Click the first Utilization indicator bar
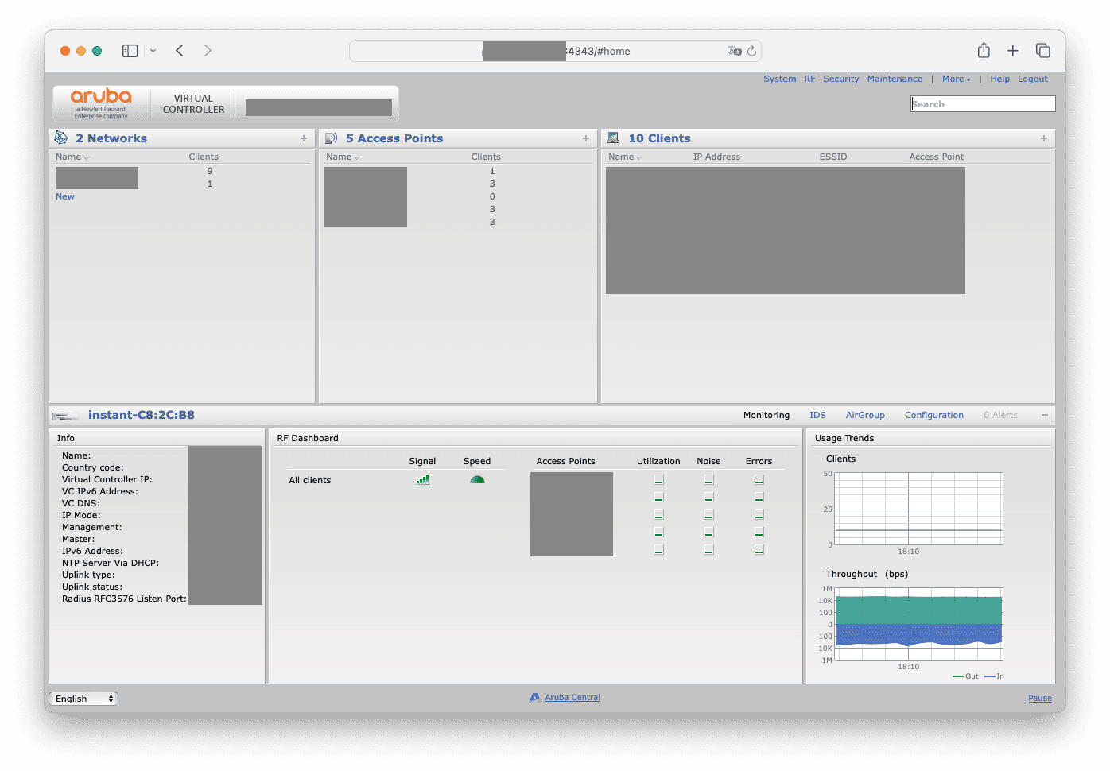 pyautogui.click(x=658, y=480)
